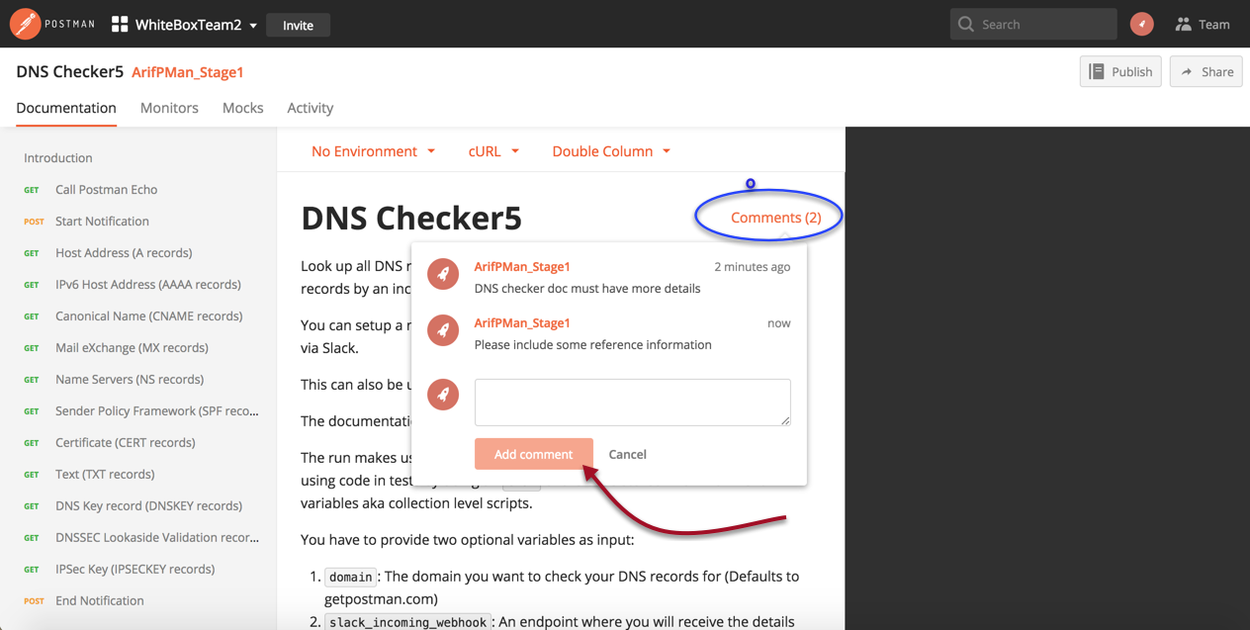Click the DNS Checker5 collection title in header
1250x630 pixels.
tap(69, 72)
